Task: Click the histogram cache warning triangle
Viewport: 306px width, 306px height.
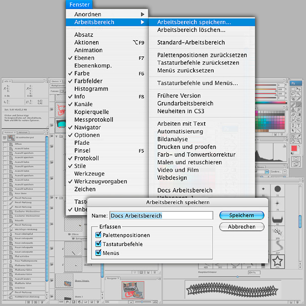Action: tap(284, 146)
